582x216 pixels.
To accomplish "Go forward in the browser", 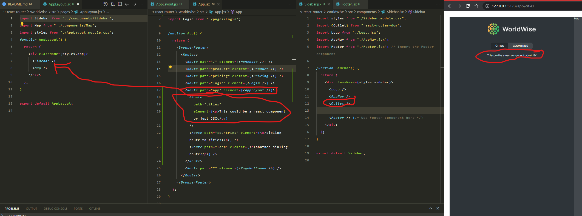I will (x=459, y=6).
